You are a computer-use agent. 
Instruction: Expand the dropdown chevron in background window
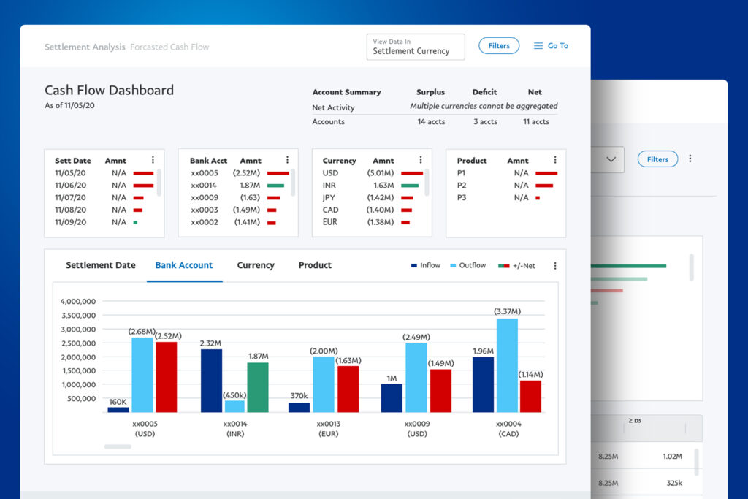coord(611,159)
